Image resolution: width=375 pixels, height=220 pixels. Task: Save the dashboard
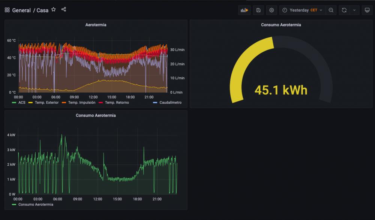pos(258,10)
